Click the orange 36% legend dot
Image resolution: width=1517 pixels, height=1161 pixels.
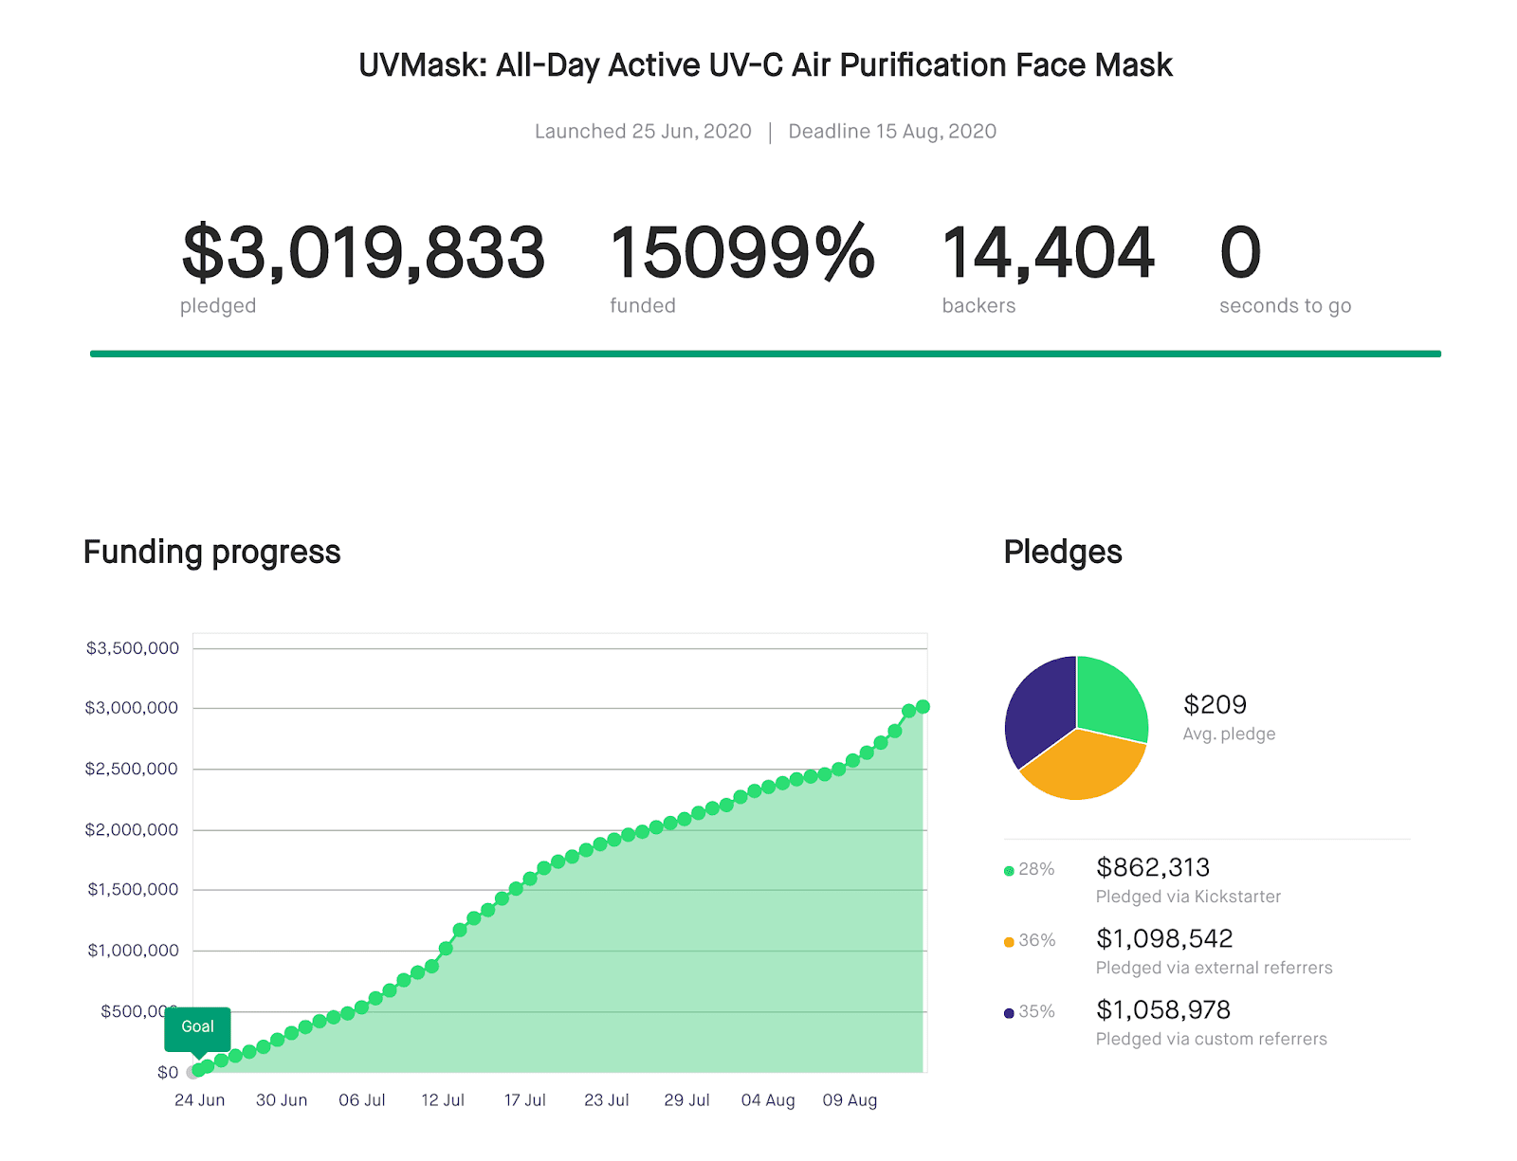pos(1009,941)
